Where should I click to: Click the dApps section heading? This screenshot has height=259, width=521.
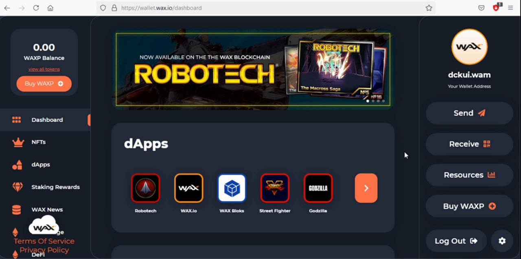click(x=146, y=143)
